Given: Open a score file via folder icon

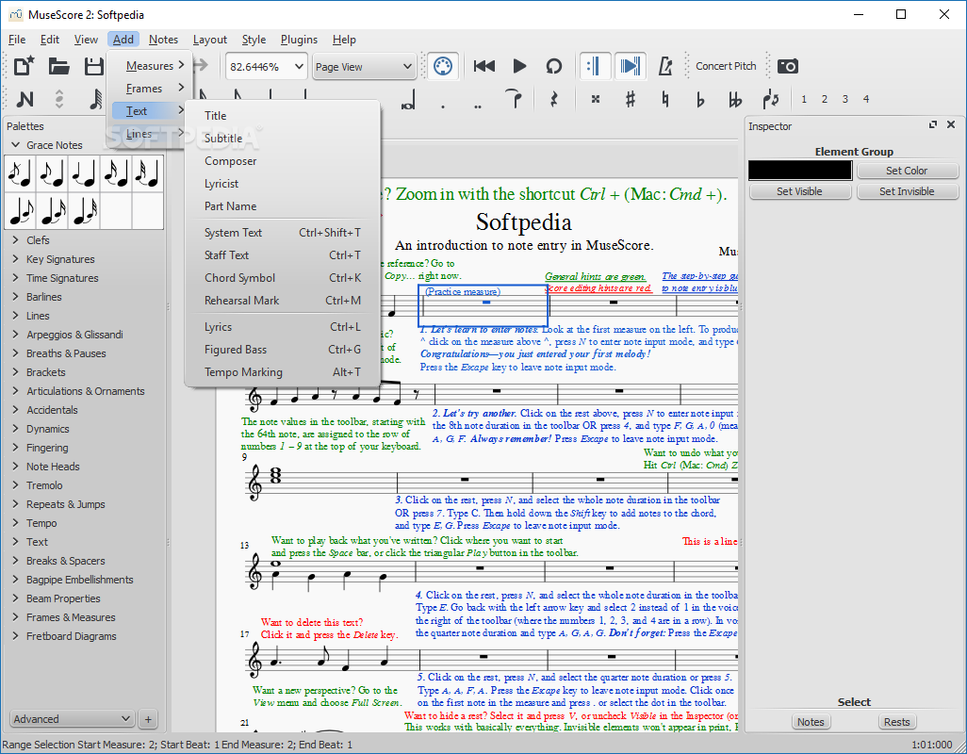Looking at the screenshot, I should click(x=59, y=66).
